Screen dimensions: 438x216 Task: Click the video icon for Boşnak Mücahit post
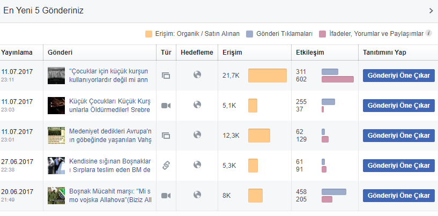coord(166,196)
